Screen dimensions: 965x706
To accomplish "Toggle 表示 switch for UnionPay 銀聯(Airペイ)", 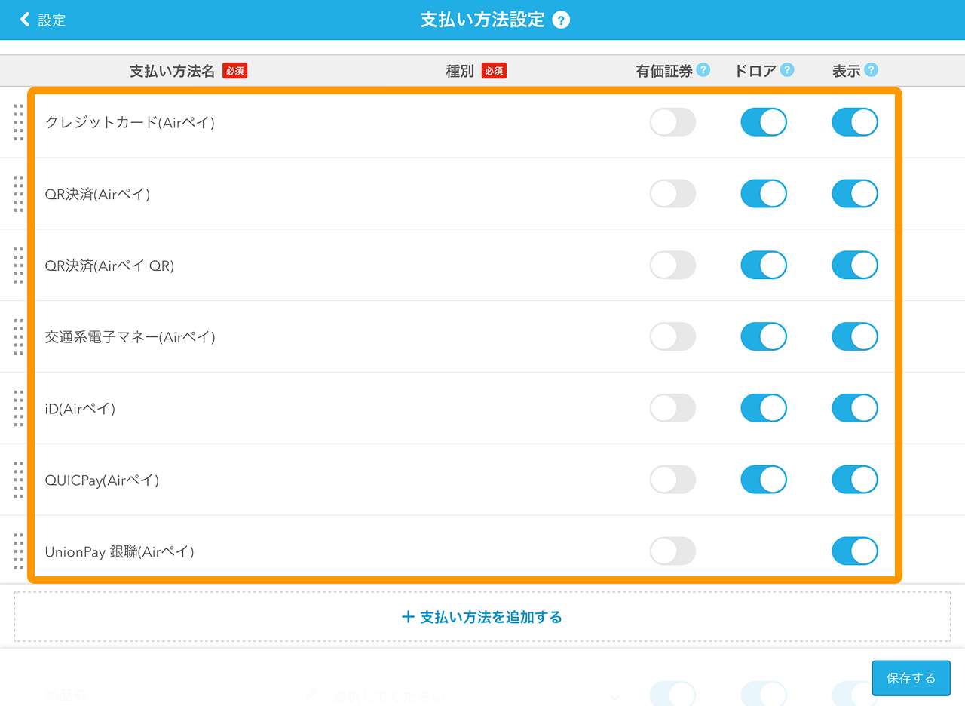I will coord(854,551).
